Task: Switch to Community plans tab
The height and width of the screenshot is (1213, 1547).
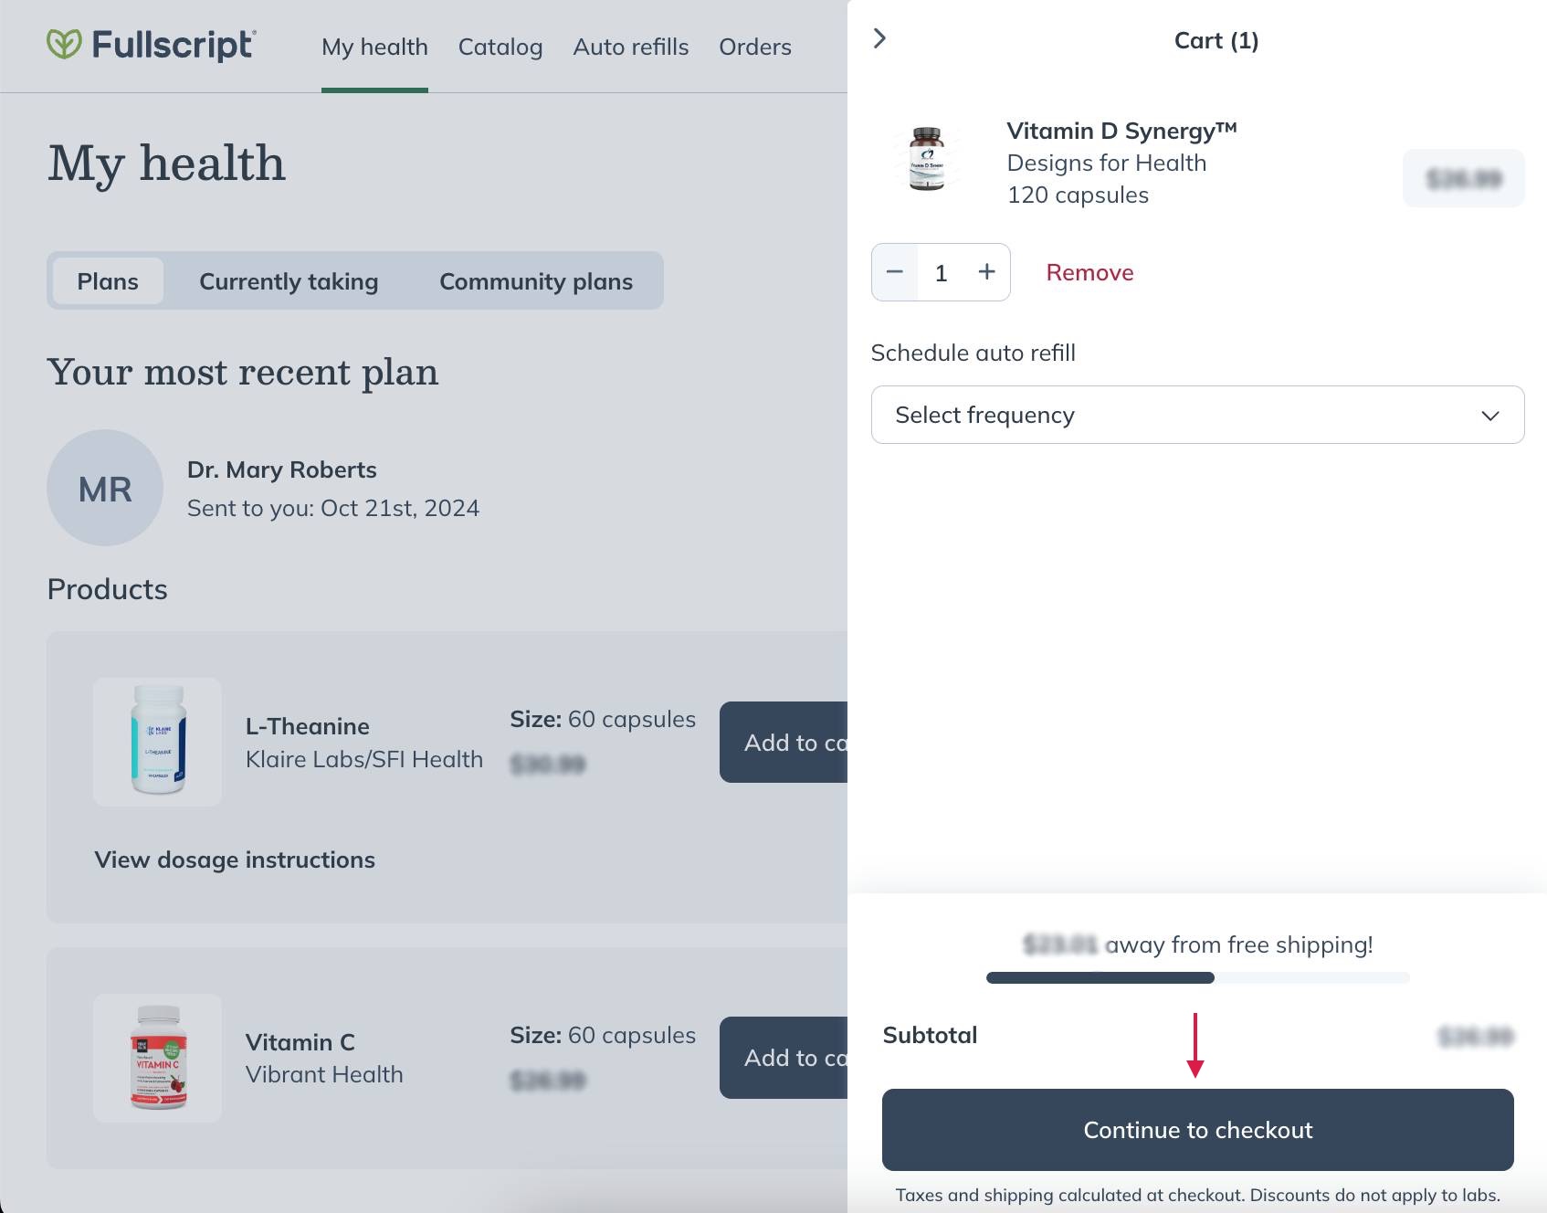Action: [x=536, y=281]
